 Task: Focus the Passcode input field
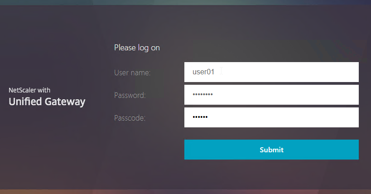(x=271, y=117)
